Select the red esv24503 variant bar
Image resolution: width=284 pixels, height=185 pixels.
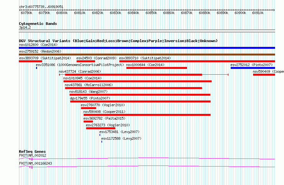(86, 61)
